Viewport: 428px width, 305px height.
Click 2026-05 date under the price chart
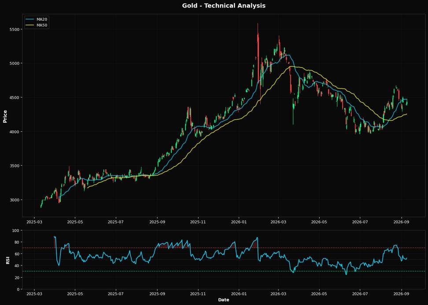coord(319,223)
